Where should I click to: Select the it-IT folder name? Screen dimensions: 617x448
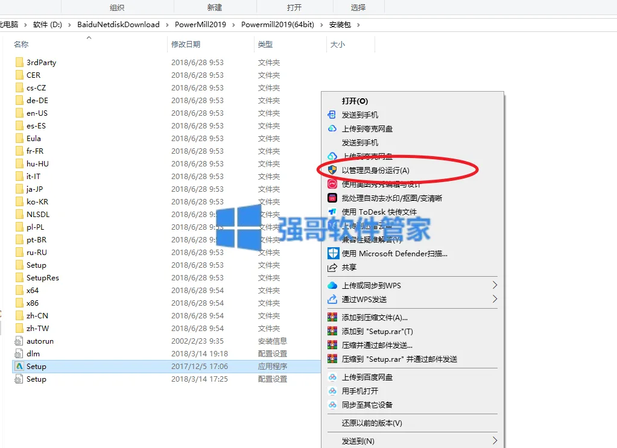[x=33, y=176]
